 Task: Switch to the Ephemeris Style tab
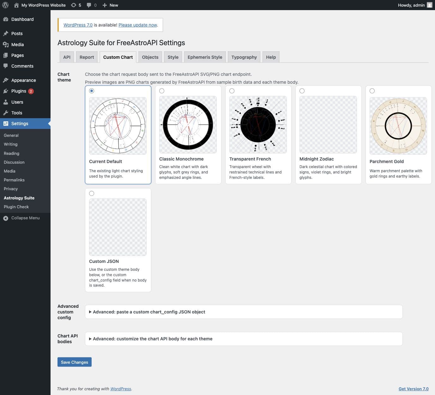[205, 57]
